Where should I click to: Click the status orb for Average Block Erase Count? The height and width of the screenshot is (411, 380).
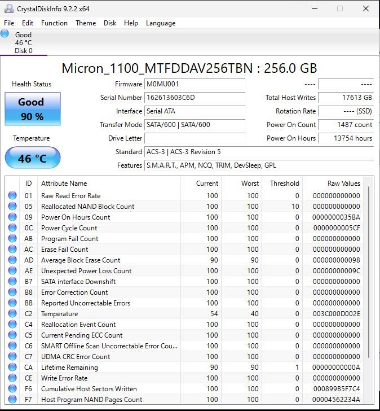12,260
